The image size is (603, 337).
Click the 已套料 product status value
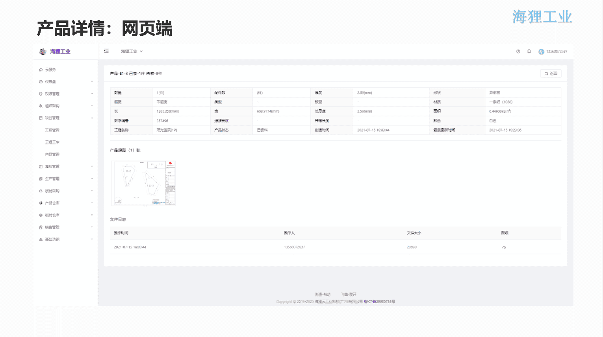click(x=262, y=130)
